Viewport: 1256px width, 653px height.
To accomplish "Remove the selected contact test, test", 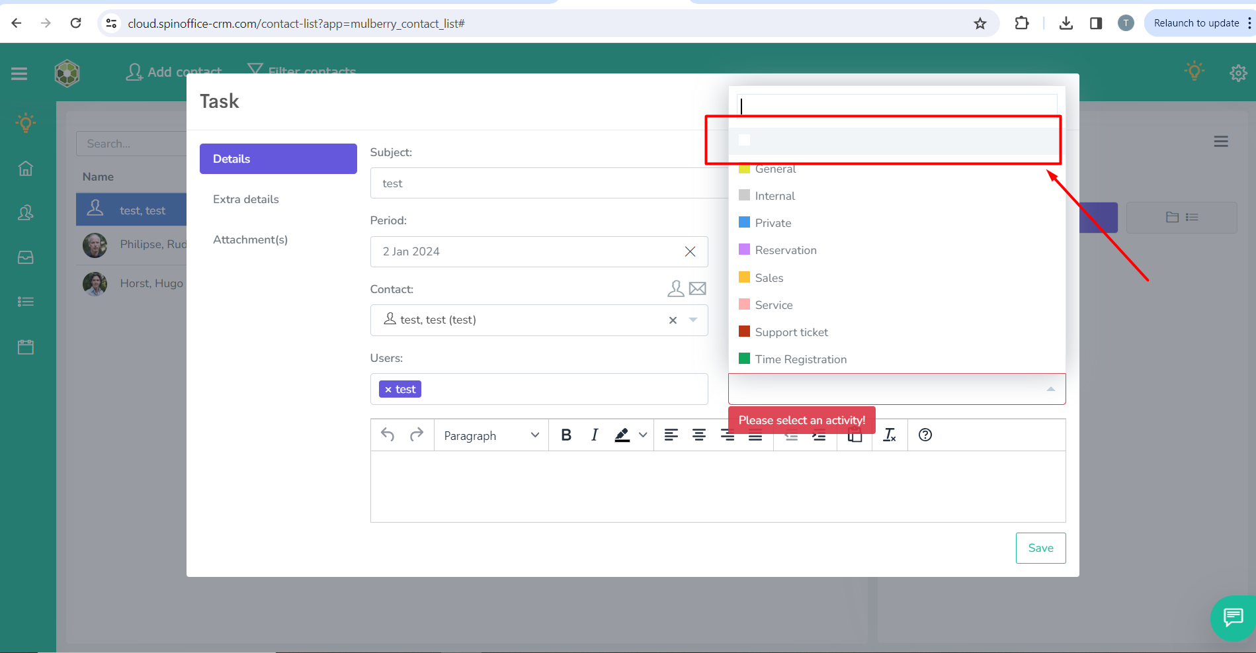I will pyautogui.click(x=673, y=320).
